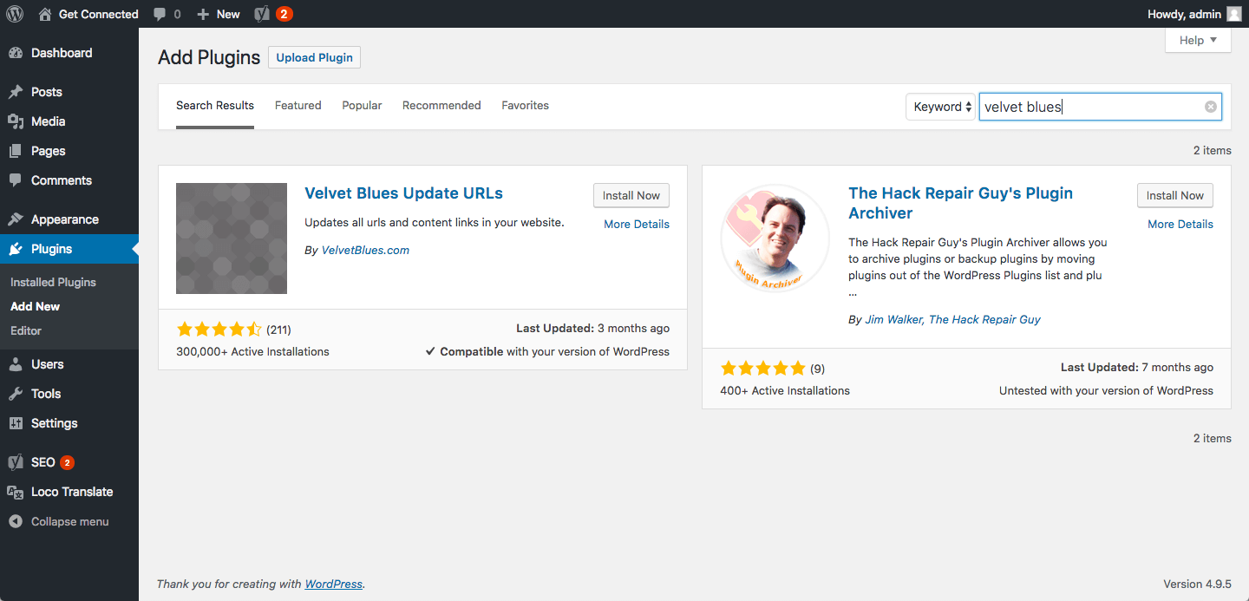This screenshot has height=601, width=1249.
Task: Open the WordPress logo menu
Action: pos(15,14)
